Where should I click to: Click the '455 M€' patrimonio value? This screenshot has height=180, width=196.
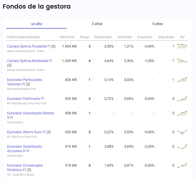coord(71,132)
